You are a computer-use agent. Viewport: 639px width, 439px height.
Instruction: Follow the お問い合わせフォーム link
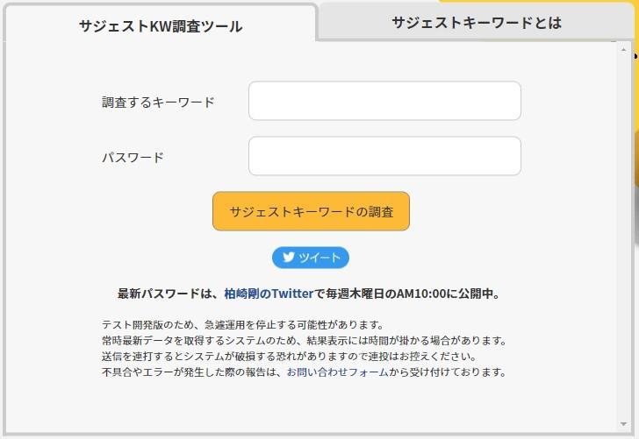point(337,372)
